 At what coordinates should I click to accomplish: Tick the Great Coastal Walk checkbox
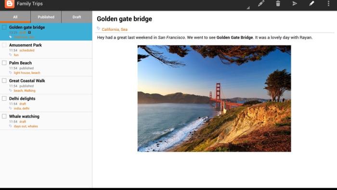click(x=4, y=81)
